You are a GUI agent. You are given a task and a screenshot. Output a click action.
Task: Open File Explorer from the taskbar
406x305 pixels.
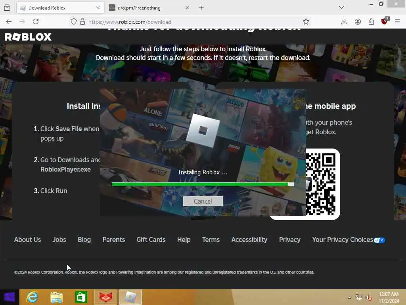(57, 297)
